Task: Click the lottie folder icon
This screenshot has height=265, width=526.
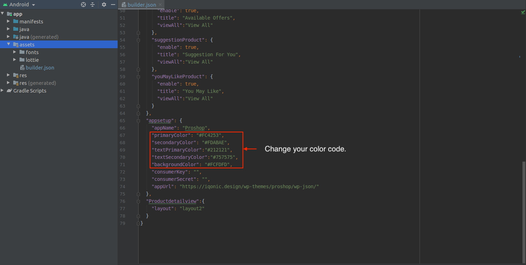Action: 22,60
